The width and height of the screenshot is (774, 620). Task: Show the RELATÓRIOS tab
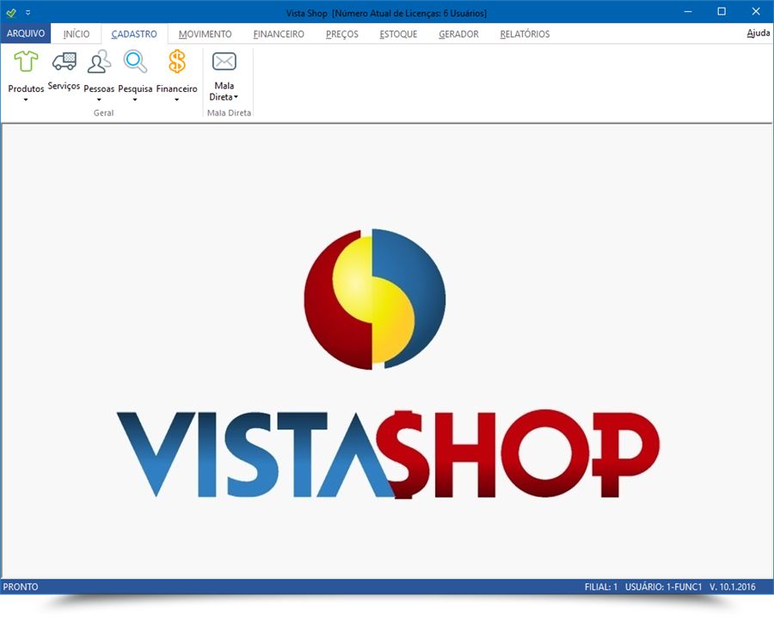pyautogui.click(x=525, y=34)
